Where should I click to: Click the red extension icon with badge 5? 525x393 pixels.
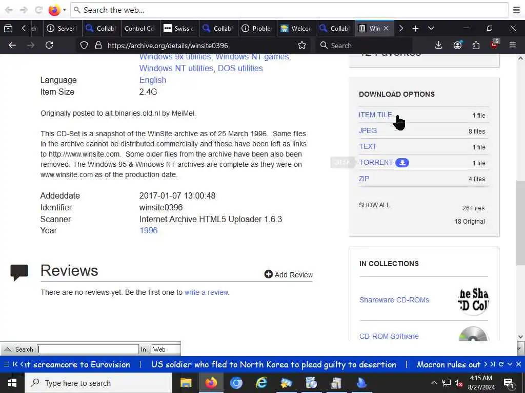pos(495,45)
